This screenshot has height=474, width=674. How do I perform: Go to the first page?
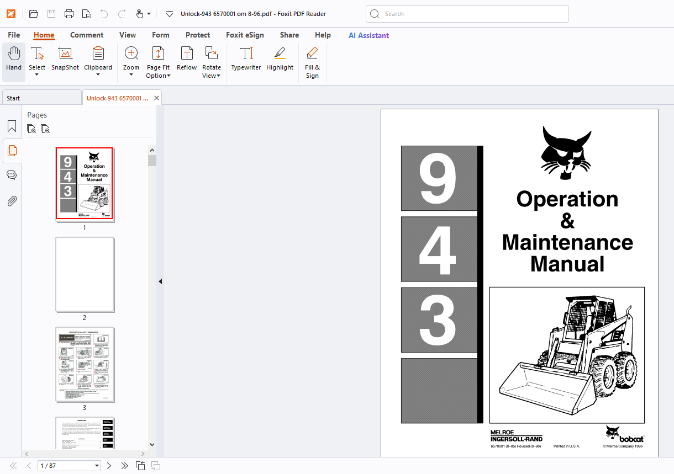click(x=14, y=466)
